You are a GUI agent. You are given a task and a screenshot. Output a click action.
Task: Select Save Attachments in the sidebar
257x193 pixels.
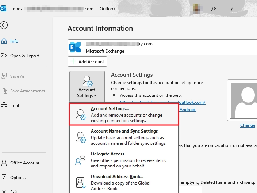tap(27, 91)
